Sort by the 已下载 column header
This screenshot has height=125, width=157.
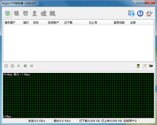[x=75, y=22]
